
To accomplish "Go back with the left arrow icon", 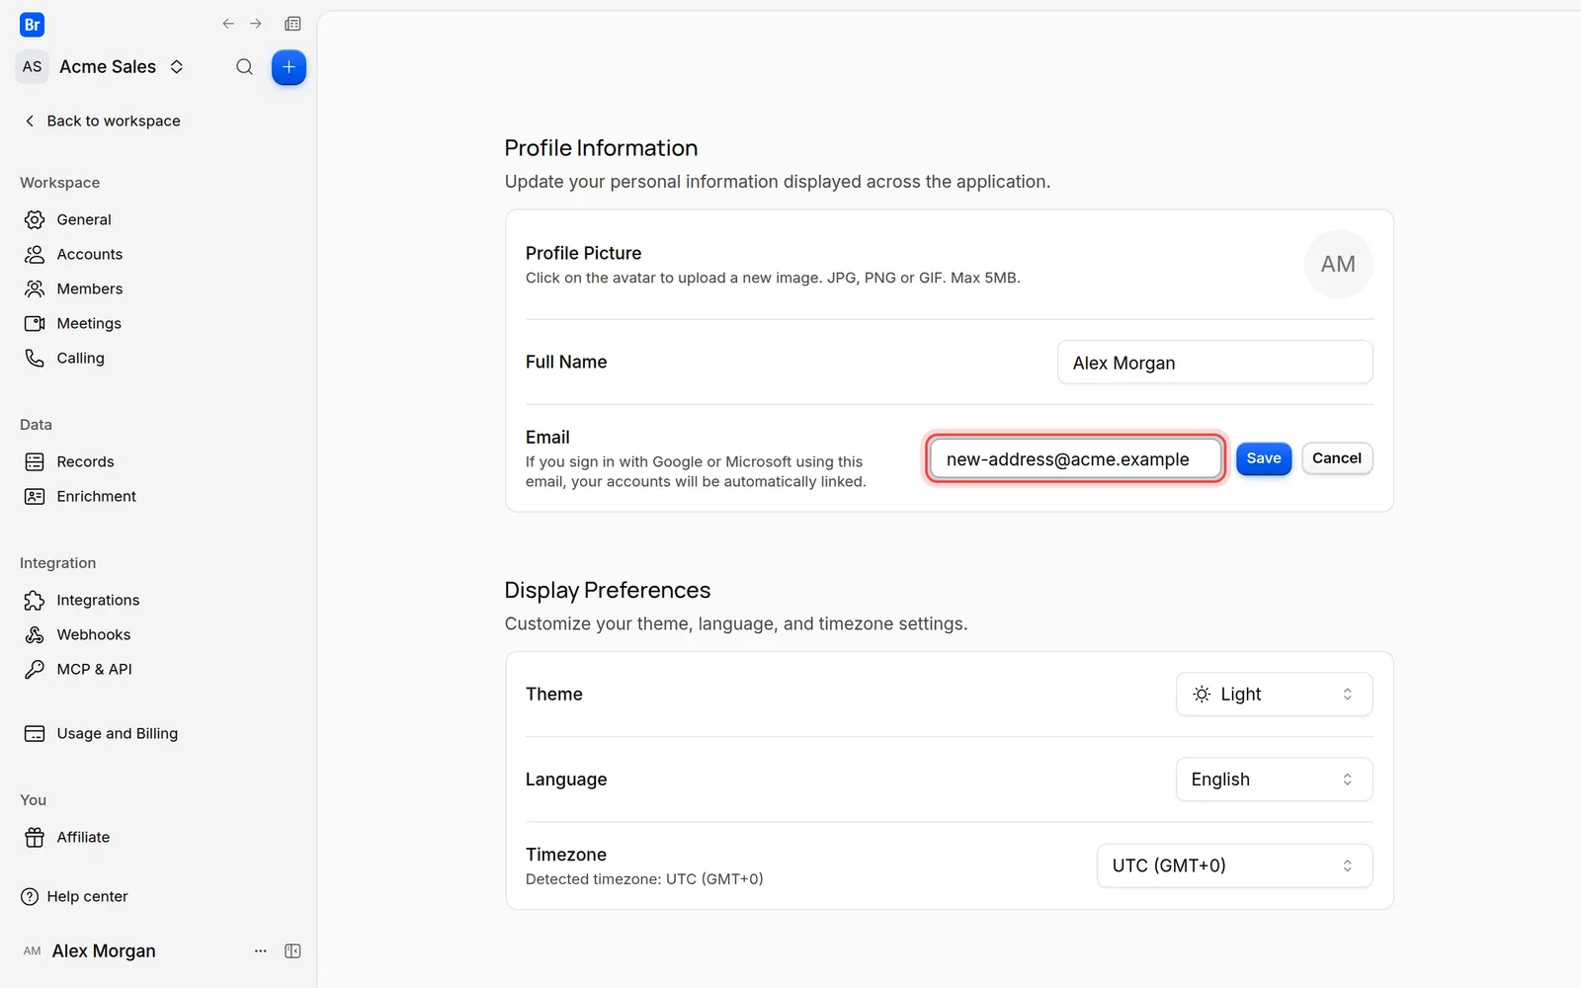I will tap(228, 24).
